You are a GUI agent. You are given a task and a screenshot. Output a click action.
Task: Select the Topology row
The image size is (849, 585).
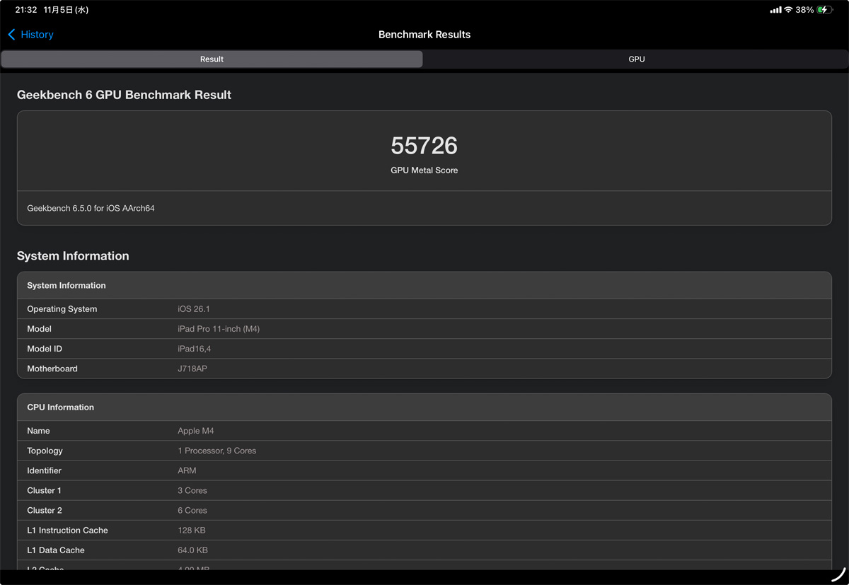coord(424,451)
